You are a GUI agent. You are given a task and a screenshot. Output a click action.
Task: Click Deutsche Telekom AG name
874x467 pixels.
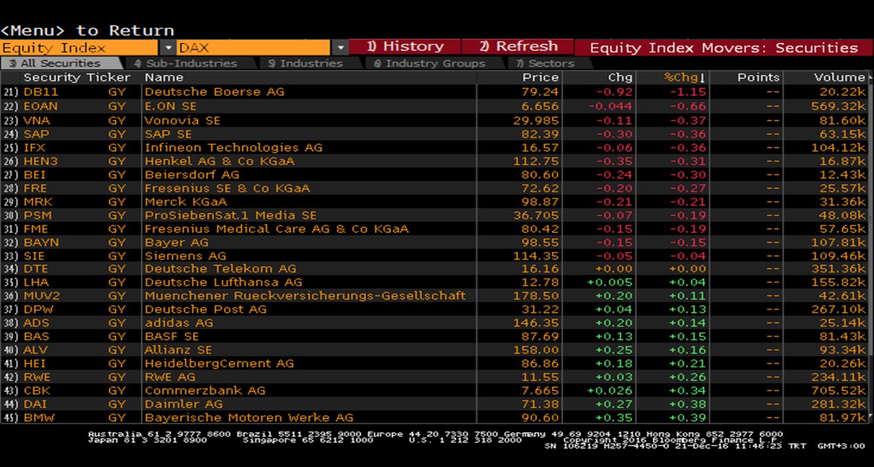[x=221, y=269]
